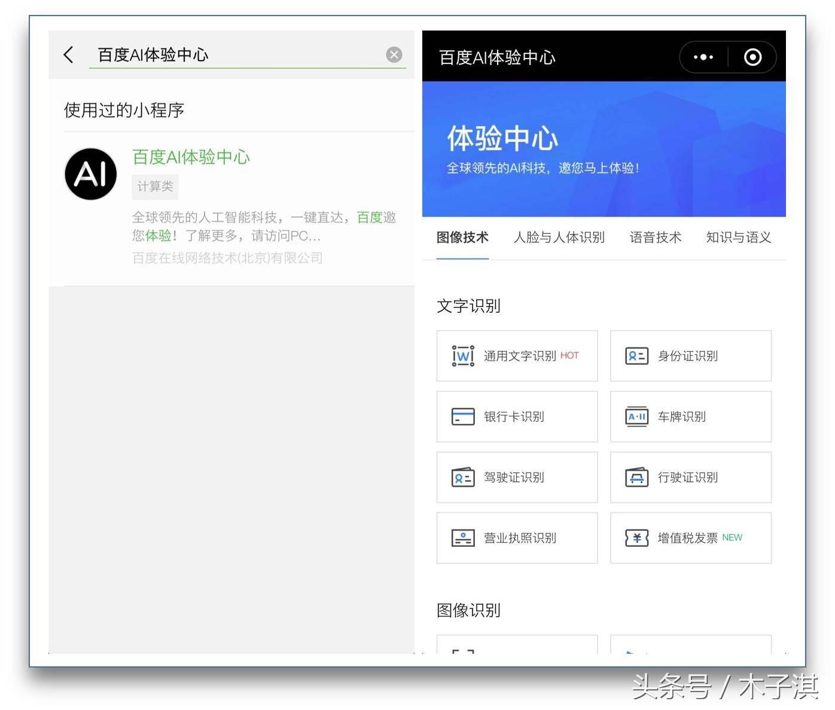Open the mini-program more options menu
The height and width of the screenshot is (710, 835).
point(702,57)
